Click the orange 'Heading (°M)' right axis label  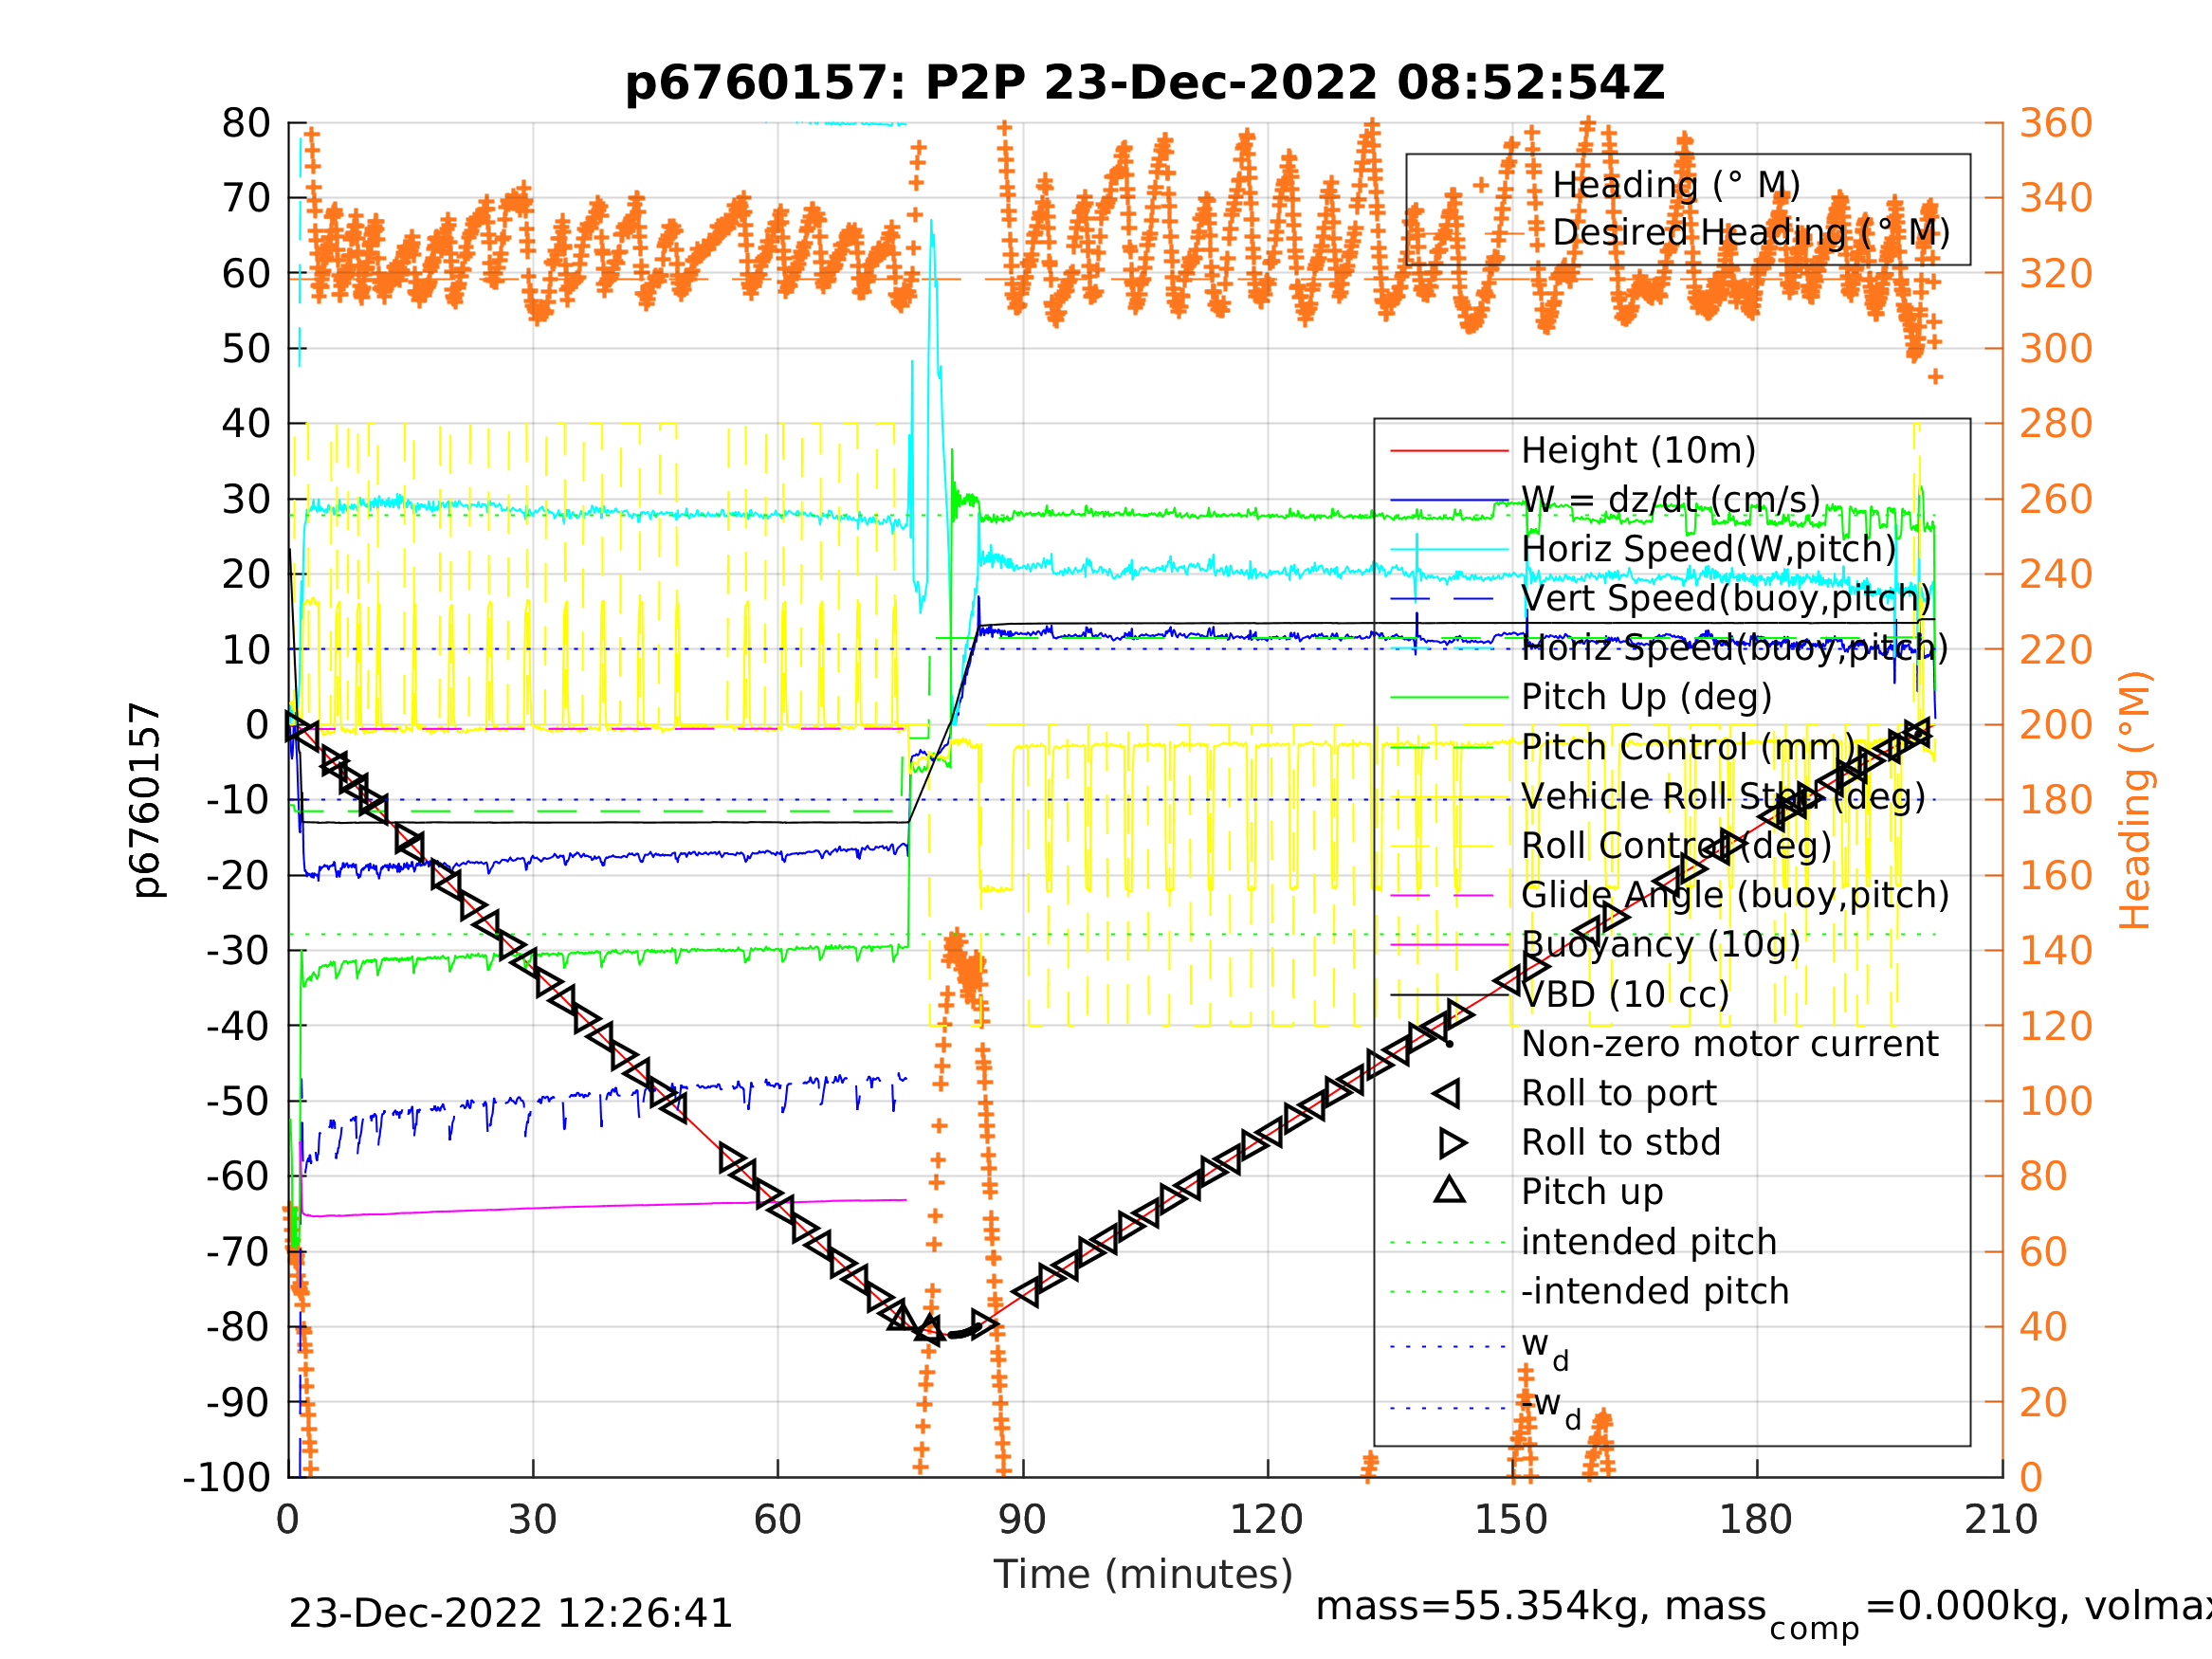(2135, 801)
